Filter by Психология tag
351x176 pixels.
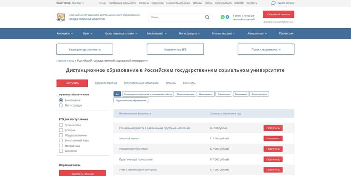coord(224,94)
